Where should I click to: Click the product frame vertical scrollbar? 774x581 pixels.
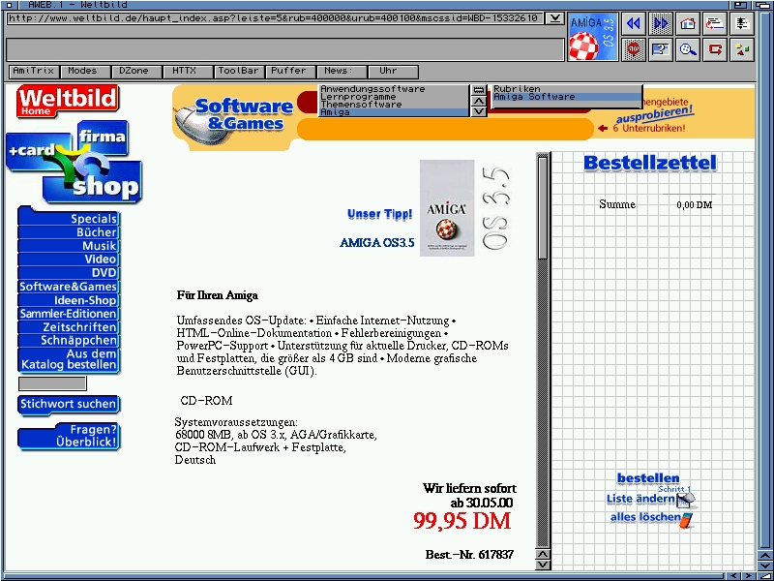[543, 351]
